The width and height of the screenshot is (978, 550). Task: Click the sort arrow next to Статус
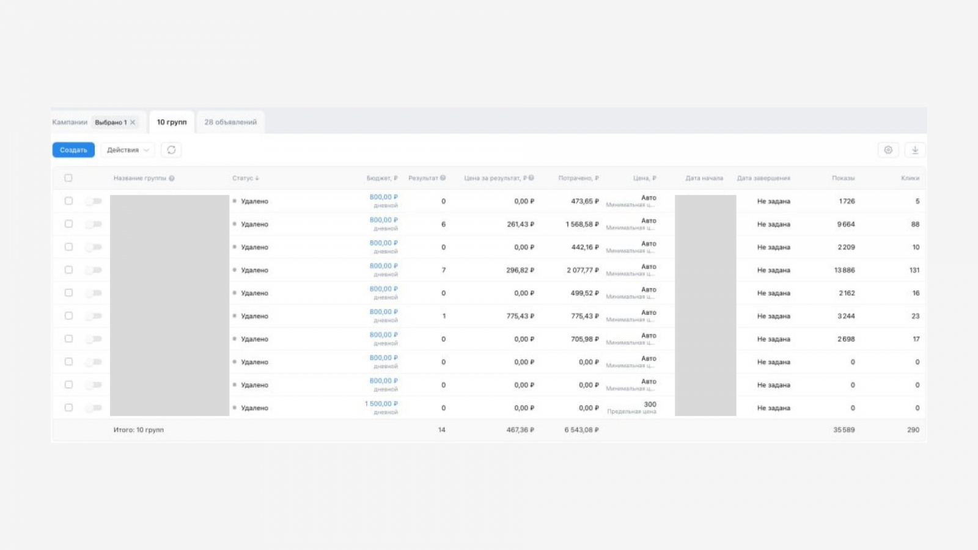click(x=257, y=178)
